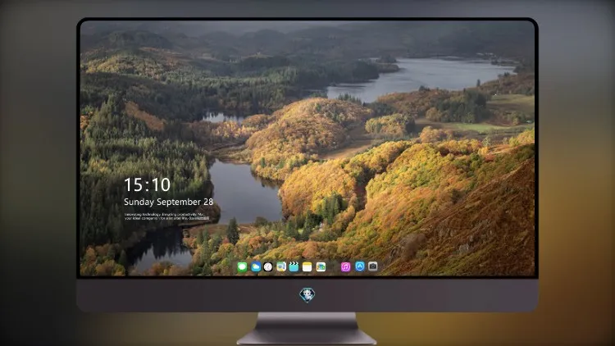This screenshot has height=346, width=615.
Task: Open the green Messages app in dock
Action: pyautogui.click(x=242, y=267)
